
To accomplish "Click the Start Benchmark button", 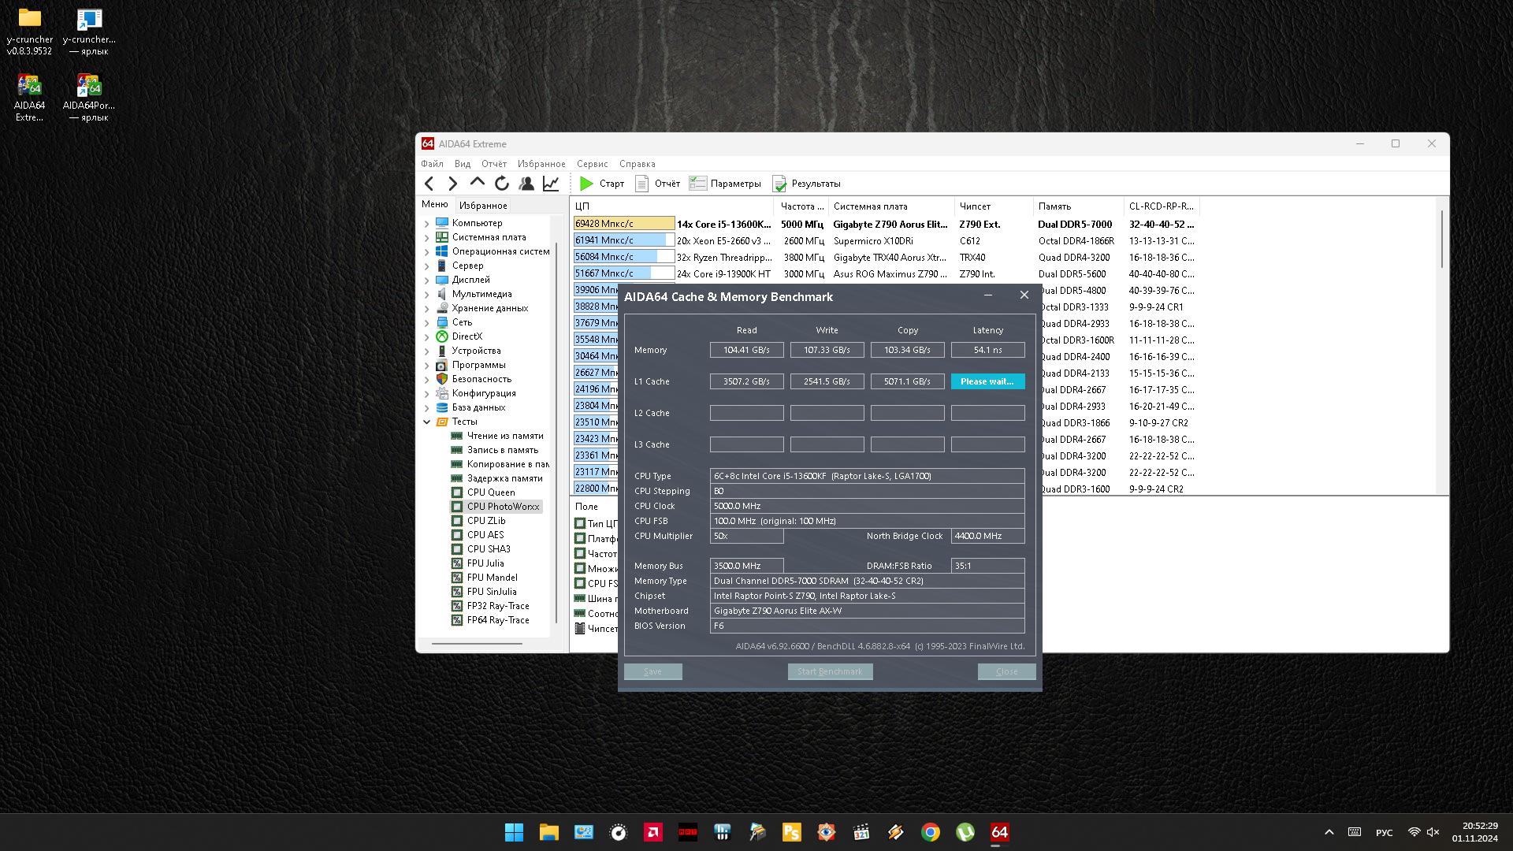I will [830, 671].
